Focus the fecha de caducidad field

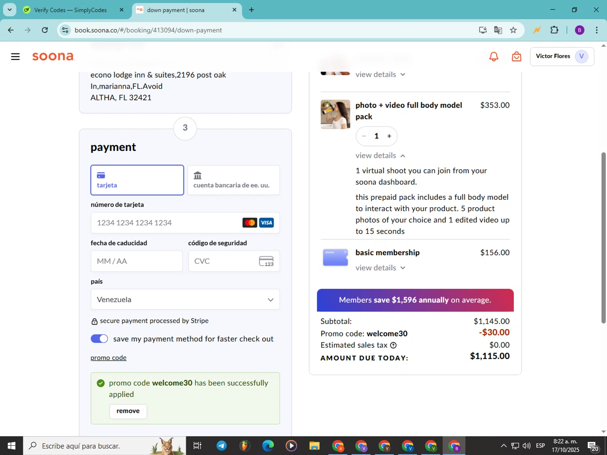tap(136, 261)
